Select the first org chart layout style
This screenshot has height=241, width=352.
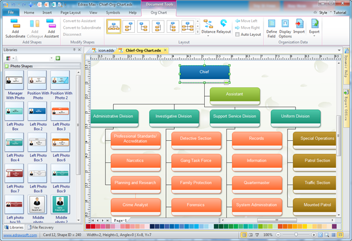coord(114,26)
